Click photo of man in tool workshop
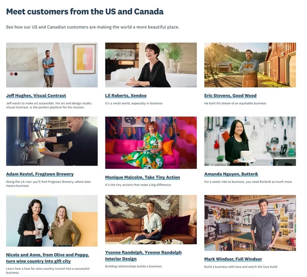 [250, 223]
